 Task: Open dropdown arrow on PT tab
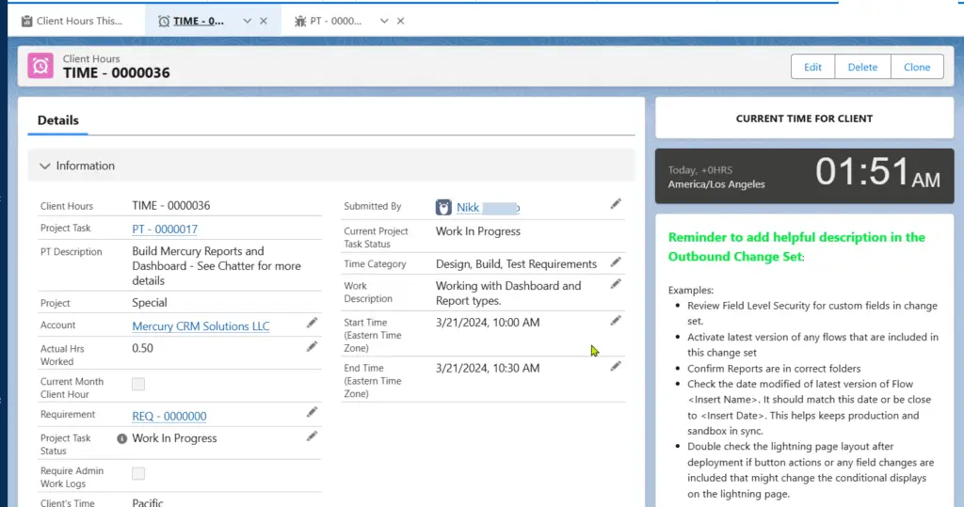click(x=384, y=21)
